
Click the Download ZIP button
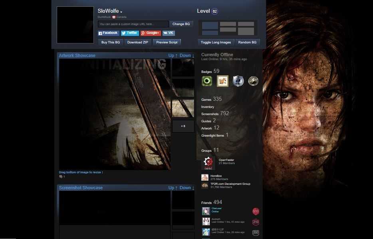138,42
